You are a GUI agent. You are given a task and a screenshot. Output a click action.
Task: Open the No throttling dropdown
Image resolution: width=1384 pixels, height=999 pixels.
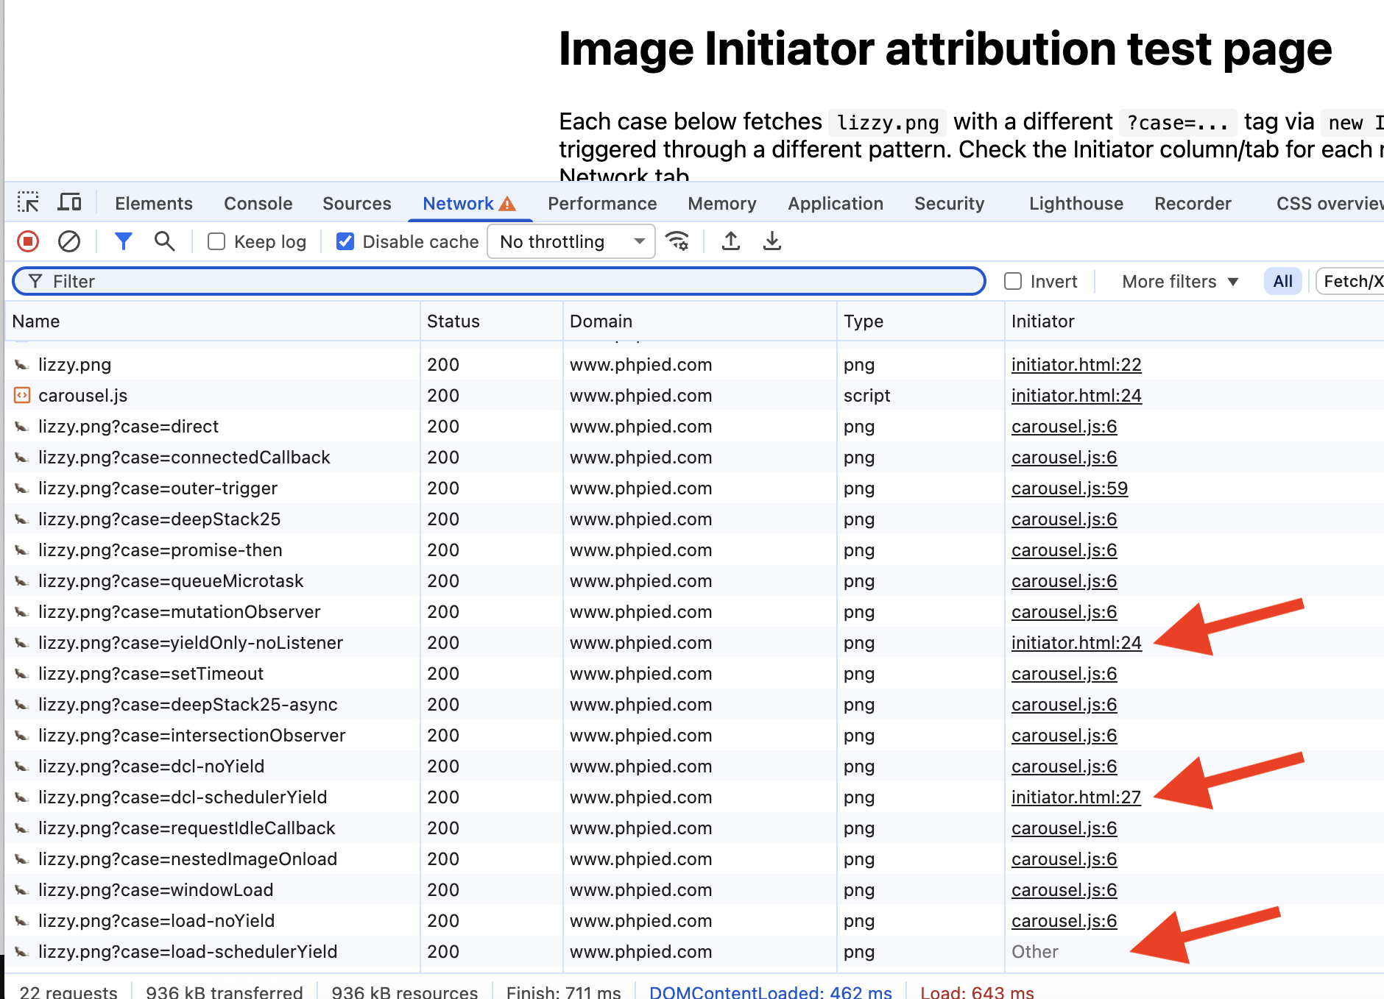point(571,241)
